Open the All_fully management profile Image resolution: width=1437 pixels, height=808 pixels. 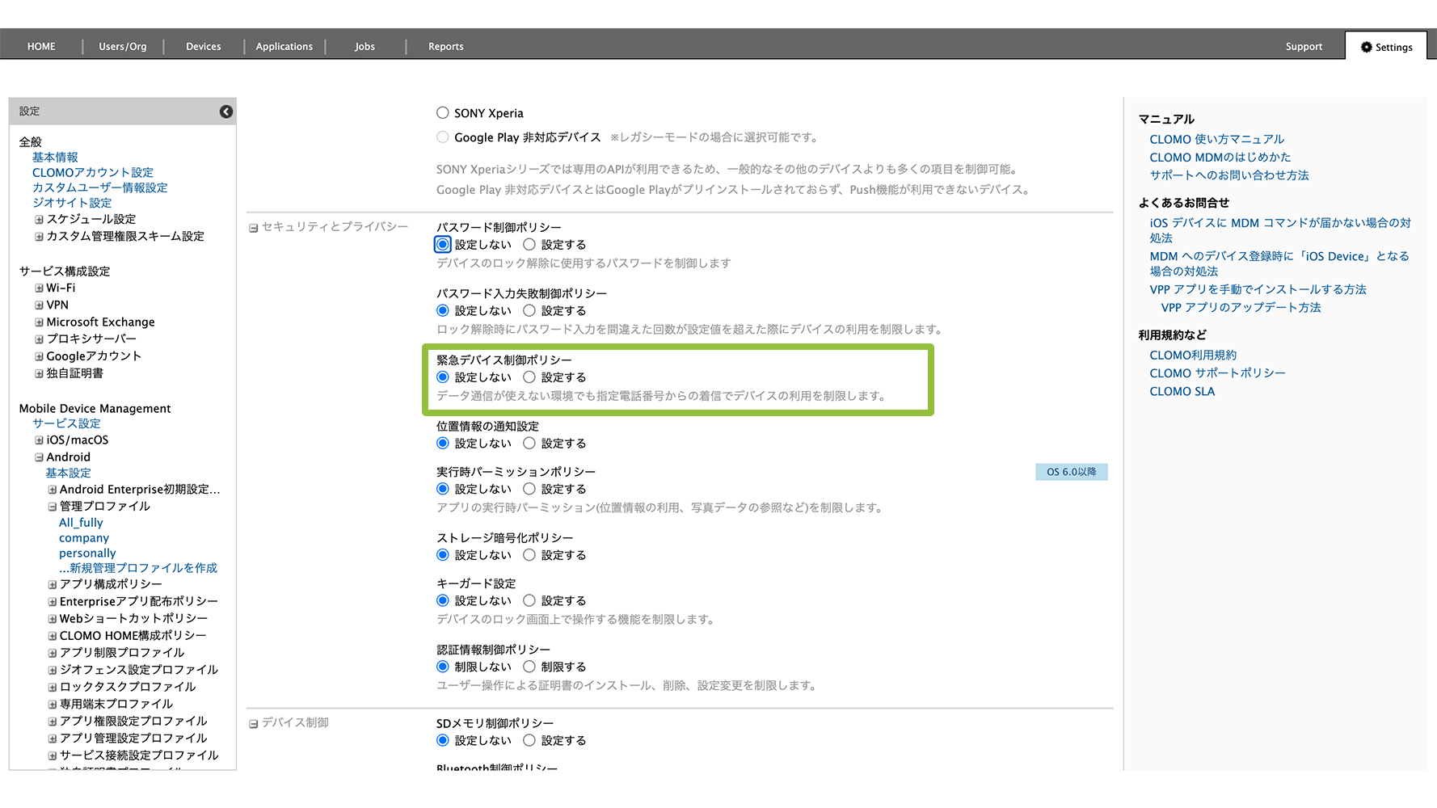coord(81,523)
